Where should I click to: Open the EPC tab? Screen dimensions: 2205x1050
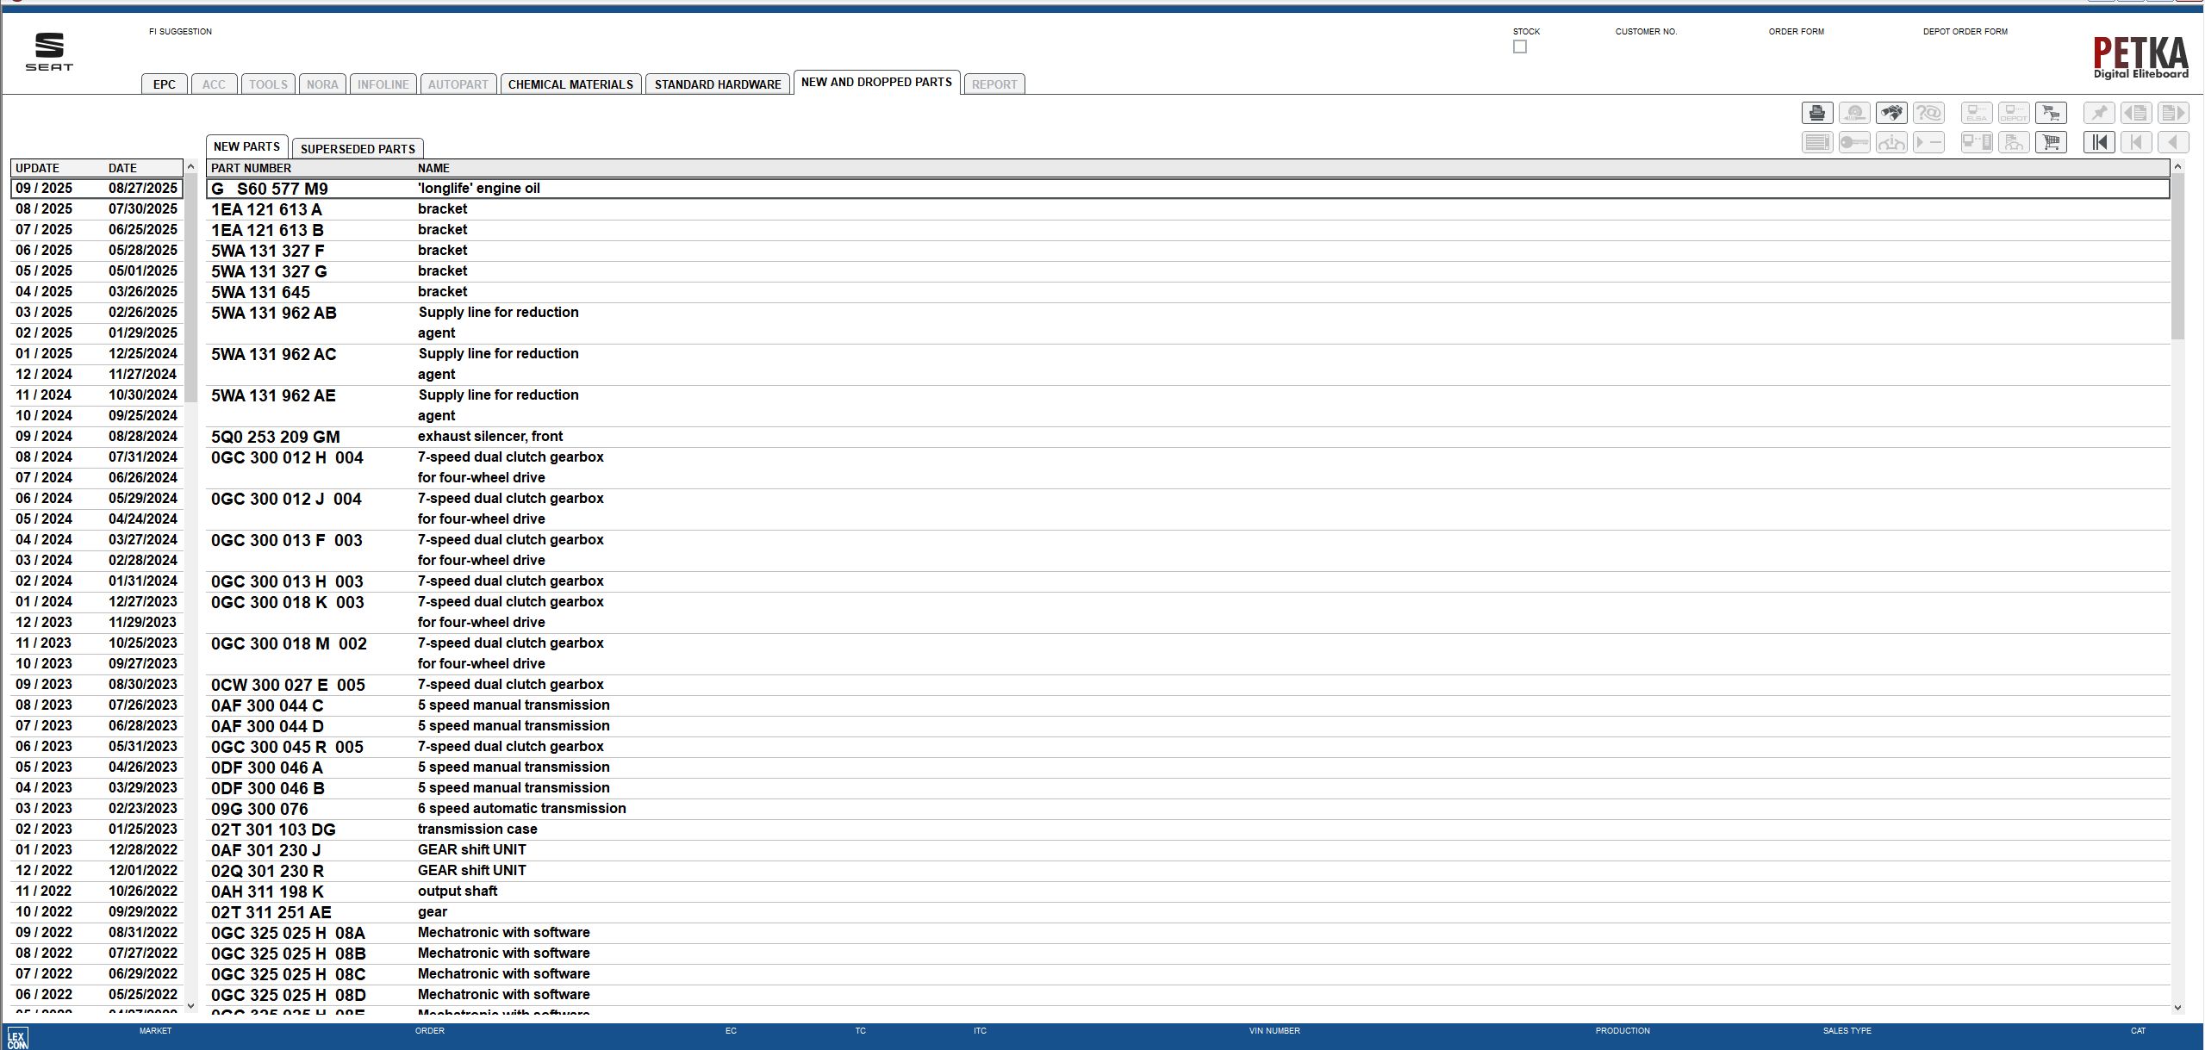[x=164, y=84]
